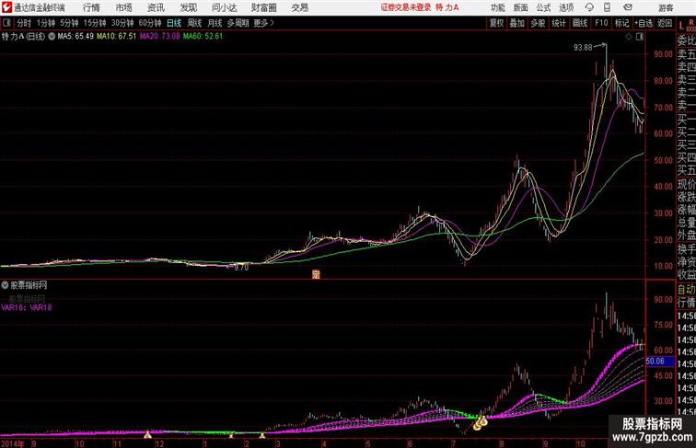Select the 月线 monthly chart tab
This screenshot has width=696, height=448.
pos(215,23)
